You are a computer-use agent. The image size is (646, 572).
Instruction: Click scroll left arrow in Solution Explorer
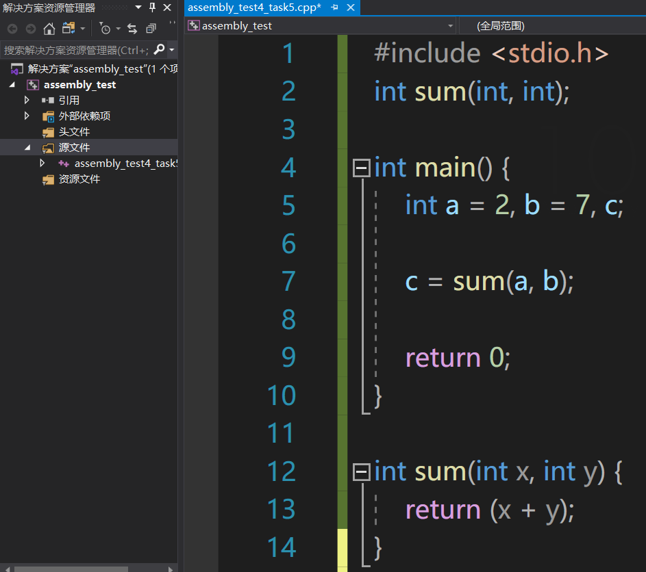tap(6, 569)
